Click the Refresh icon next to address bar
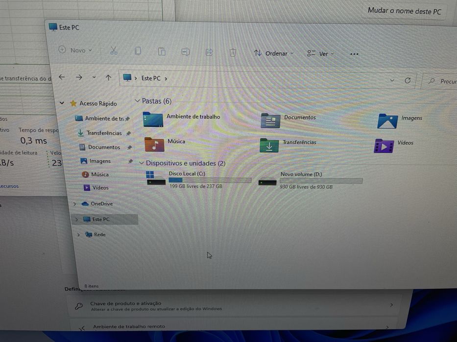This screenshot has width=457, height=342. point(408,80)
